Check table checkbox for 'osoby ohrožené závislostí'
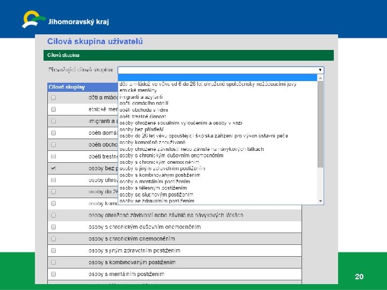 coord(53,215)
